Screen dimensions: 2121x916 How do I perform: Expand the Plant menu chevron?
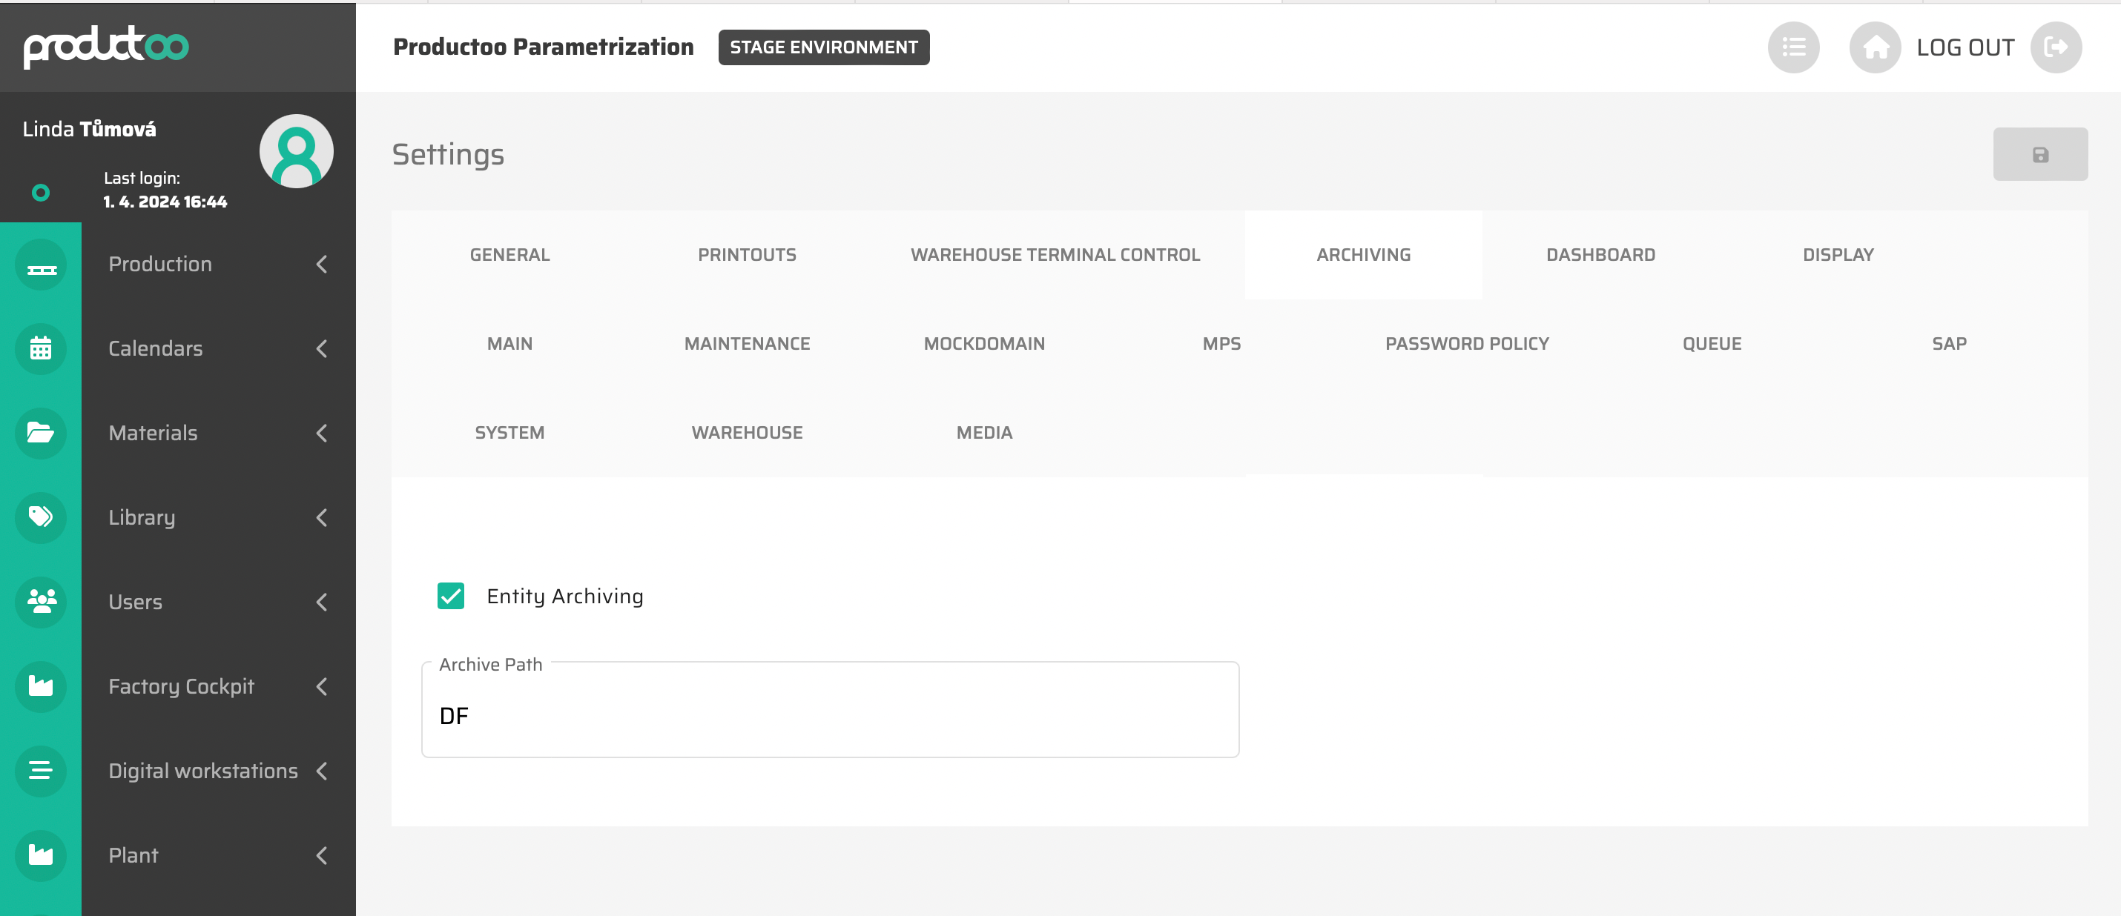322,855
